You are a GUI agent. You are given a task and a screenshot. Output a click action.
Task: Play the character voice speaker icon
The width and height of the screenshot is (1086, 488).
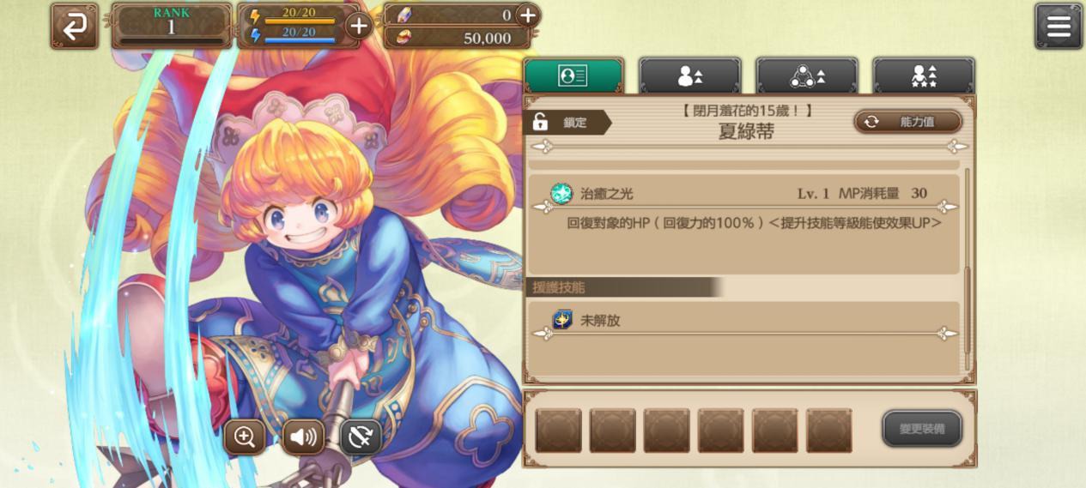(303, 437)
